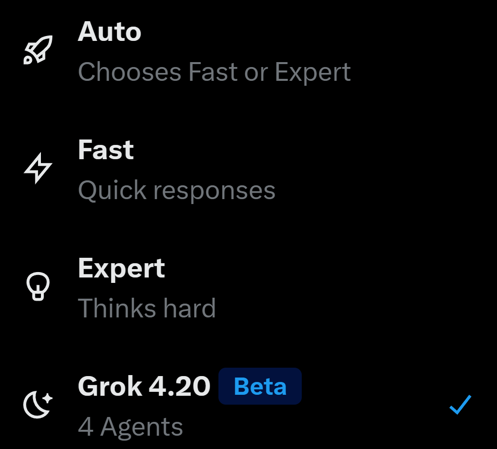Click the blue checkmark next to Grok 4.20

click(x=460, y=405)
